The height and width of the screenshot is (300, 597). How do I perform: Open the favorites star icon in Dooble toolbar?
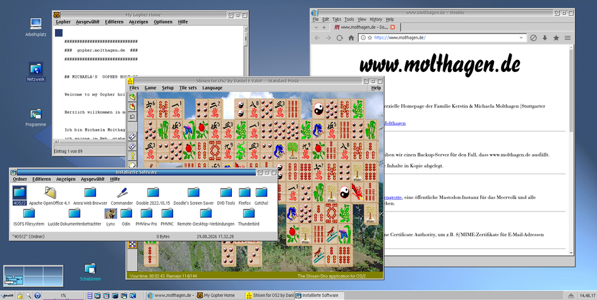[557, 38]
